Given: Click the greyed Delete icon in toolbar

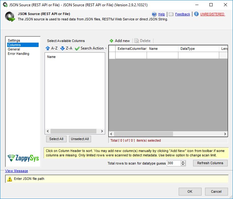Looking at the screenshot, I should coord(137,41).
